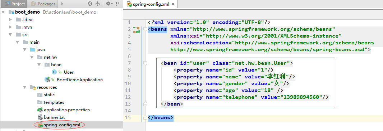This screenshot has width=383, height=131.
Task: Select the static folder
Action: (x=49, y=95)
